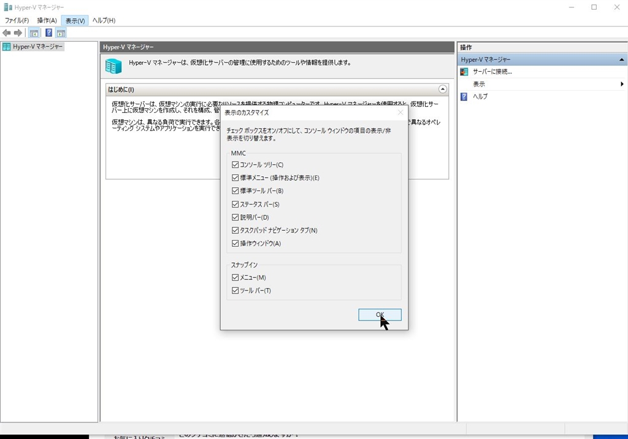Toggle the console tree toolbar icon
The image size is (628, 439).
34,33
